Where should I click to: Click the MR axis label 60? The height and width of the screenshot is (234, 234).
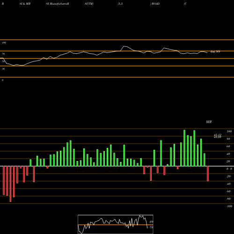(228, 146)
